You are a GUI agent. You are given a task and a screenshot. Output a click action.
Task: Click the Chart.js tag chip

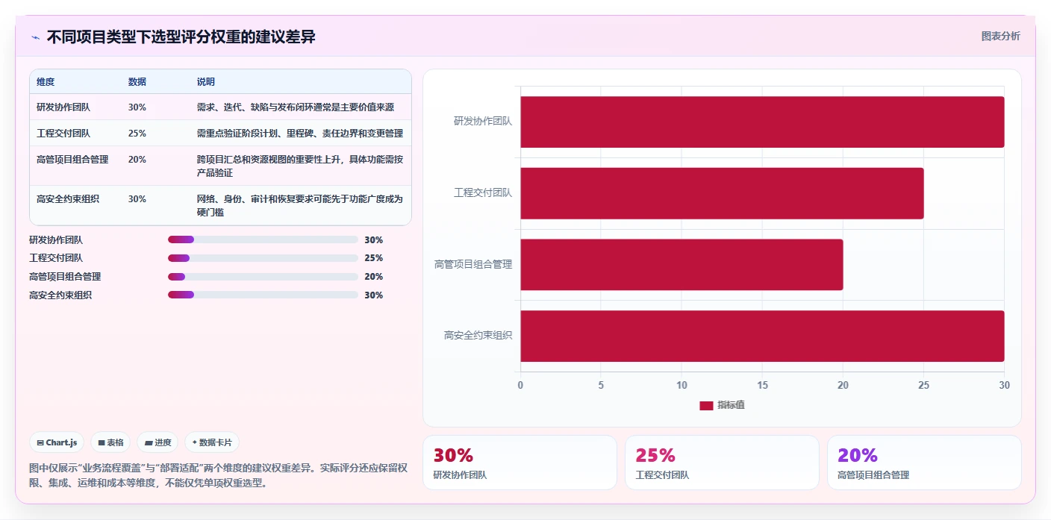click(57, 442)
